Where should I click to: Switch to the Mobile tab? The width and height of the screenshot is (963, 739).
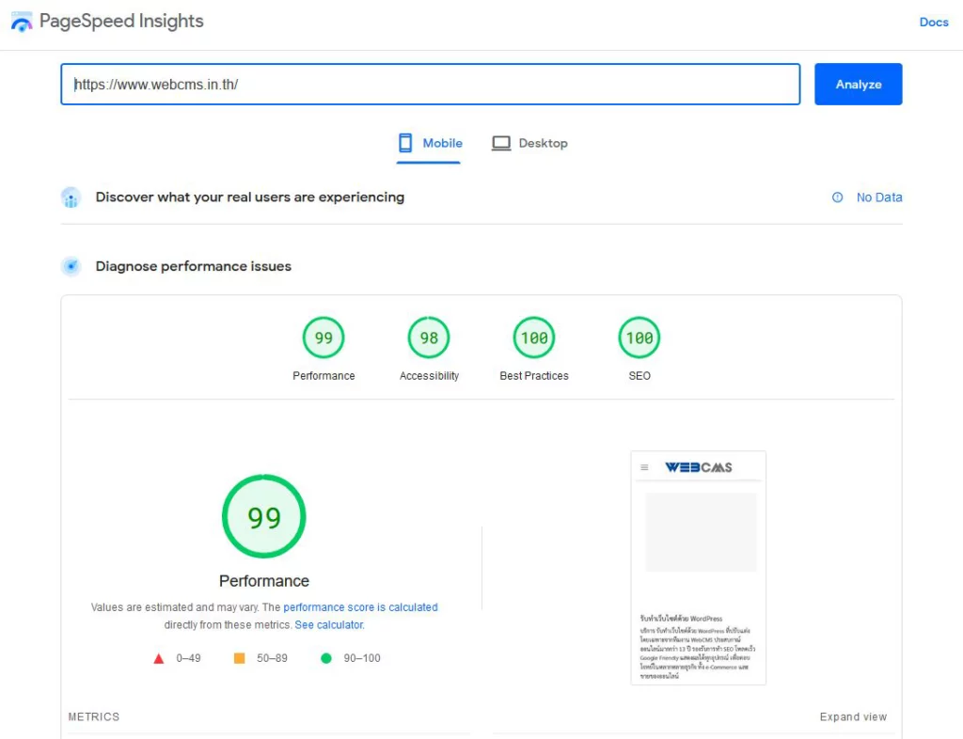tap(430, 143)
